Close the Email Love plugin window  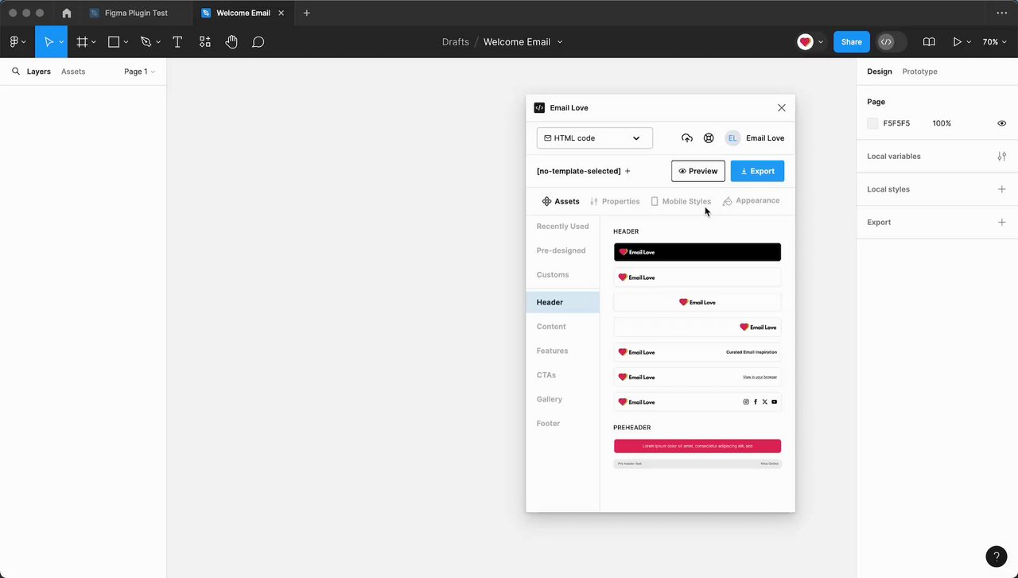[x=782, y=108]
